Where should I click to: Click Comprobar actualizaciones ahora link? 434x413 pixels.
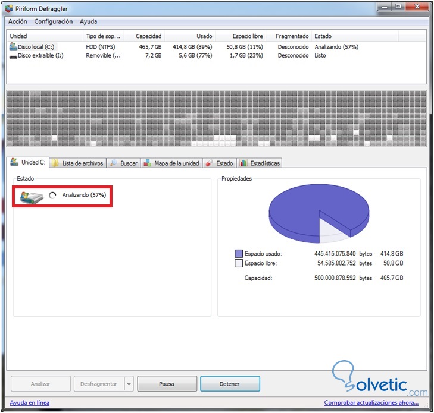point(371,403)
